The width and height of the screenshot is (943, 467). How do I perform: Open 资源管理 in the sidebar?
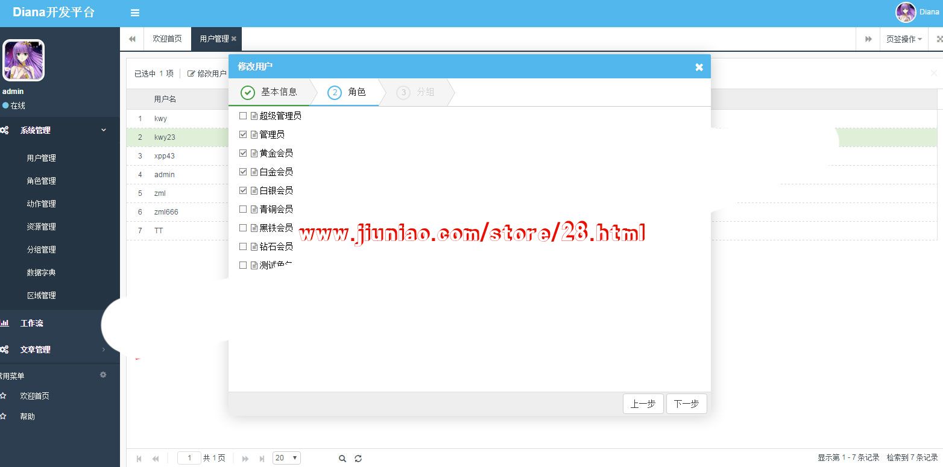coord(41,227)
